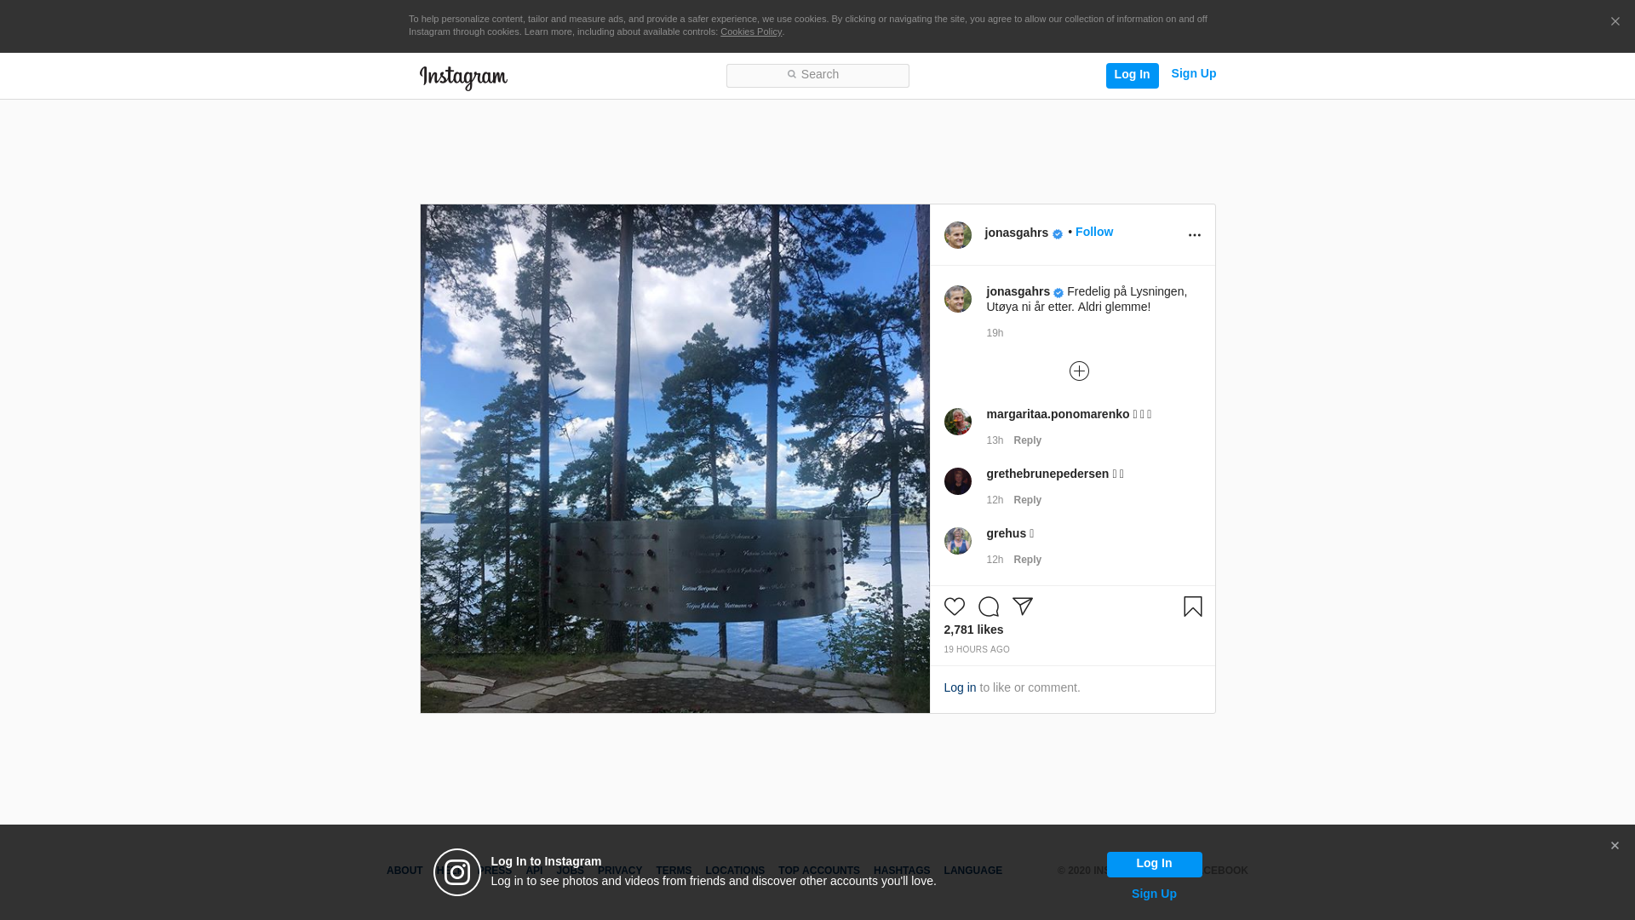Click the 13h timestamp on margaritaa's comment
The width and height of the screenshot is (1635, 920).
(995, 440)
